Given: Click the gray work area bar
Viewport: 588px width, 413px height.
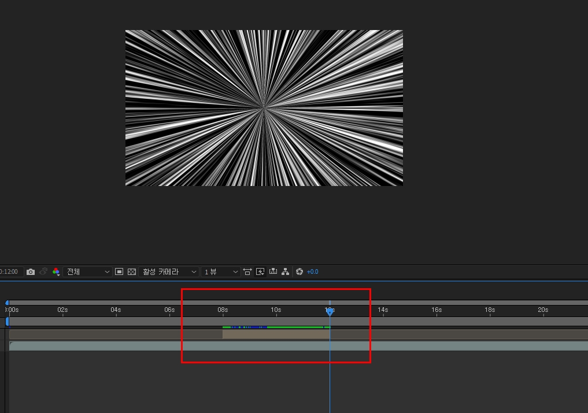Looking at the screenshot, I should (x=298, y=322).
